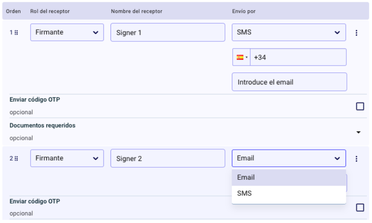Click drag handle icon for signer 1
Screen dimensions: 372x223
(17, 33)
